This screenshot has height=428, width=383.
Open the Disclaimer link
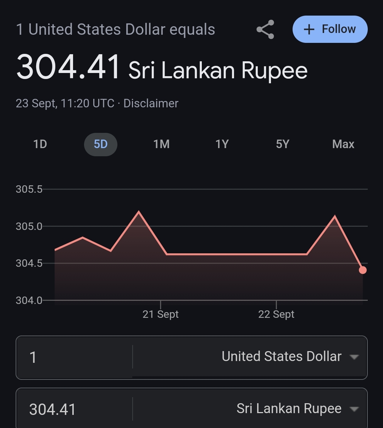coord(151,103)
